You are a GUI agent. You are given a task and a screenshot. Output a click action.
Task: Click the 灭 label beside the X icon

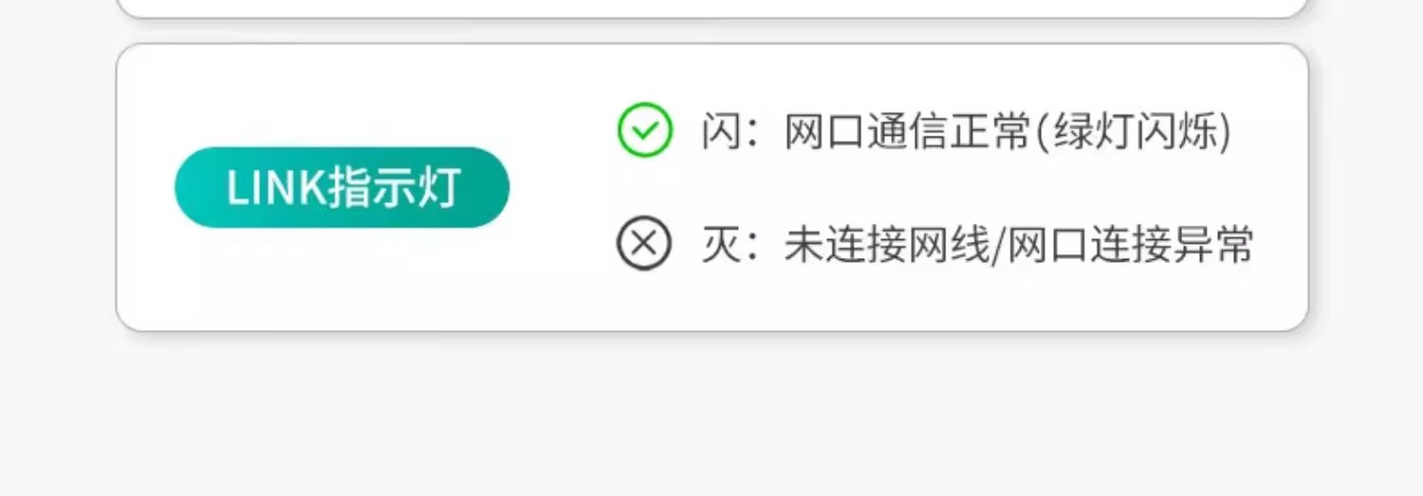pos(721,245)
